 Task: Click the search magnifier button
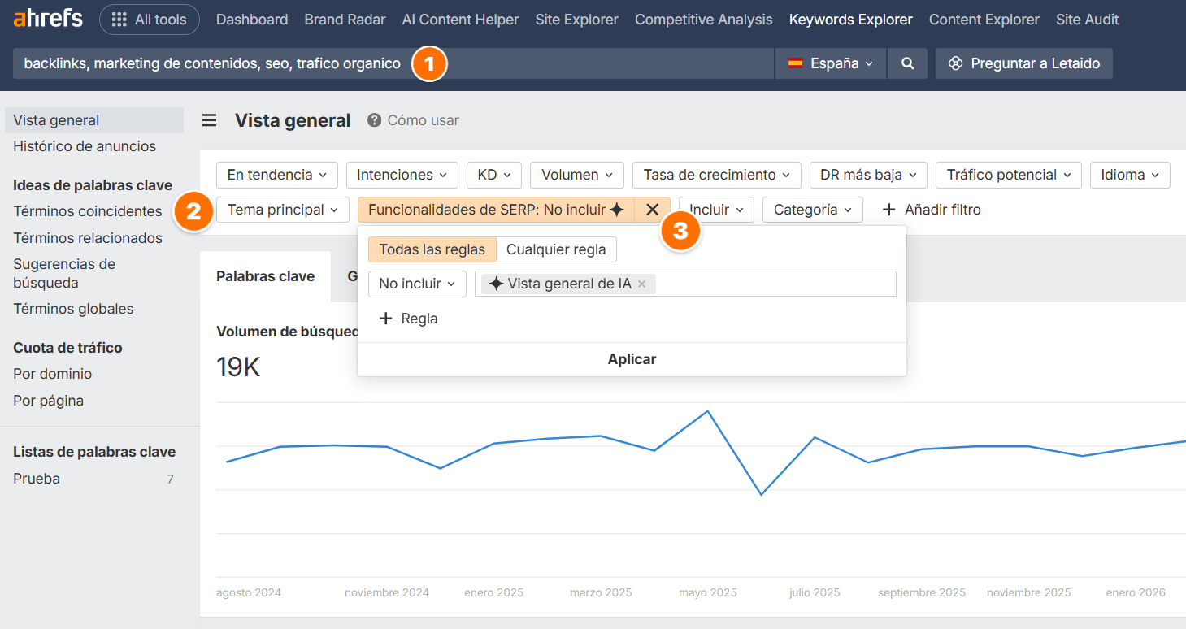[908, 63]
